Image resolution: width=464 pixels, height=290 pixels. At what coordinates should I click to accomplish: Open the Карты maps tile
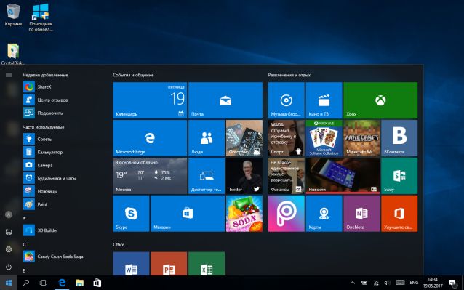[324, 214]
